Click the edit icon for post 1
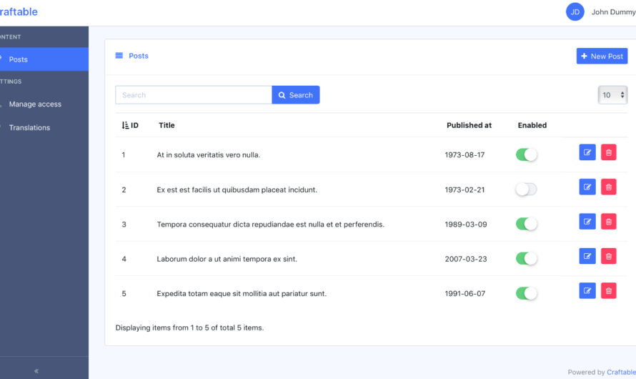The image size is (636, 379). point(587,152)
